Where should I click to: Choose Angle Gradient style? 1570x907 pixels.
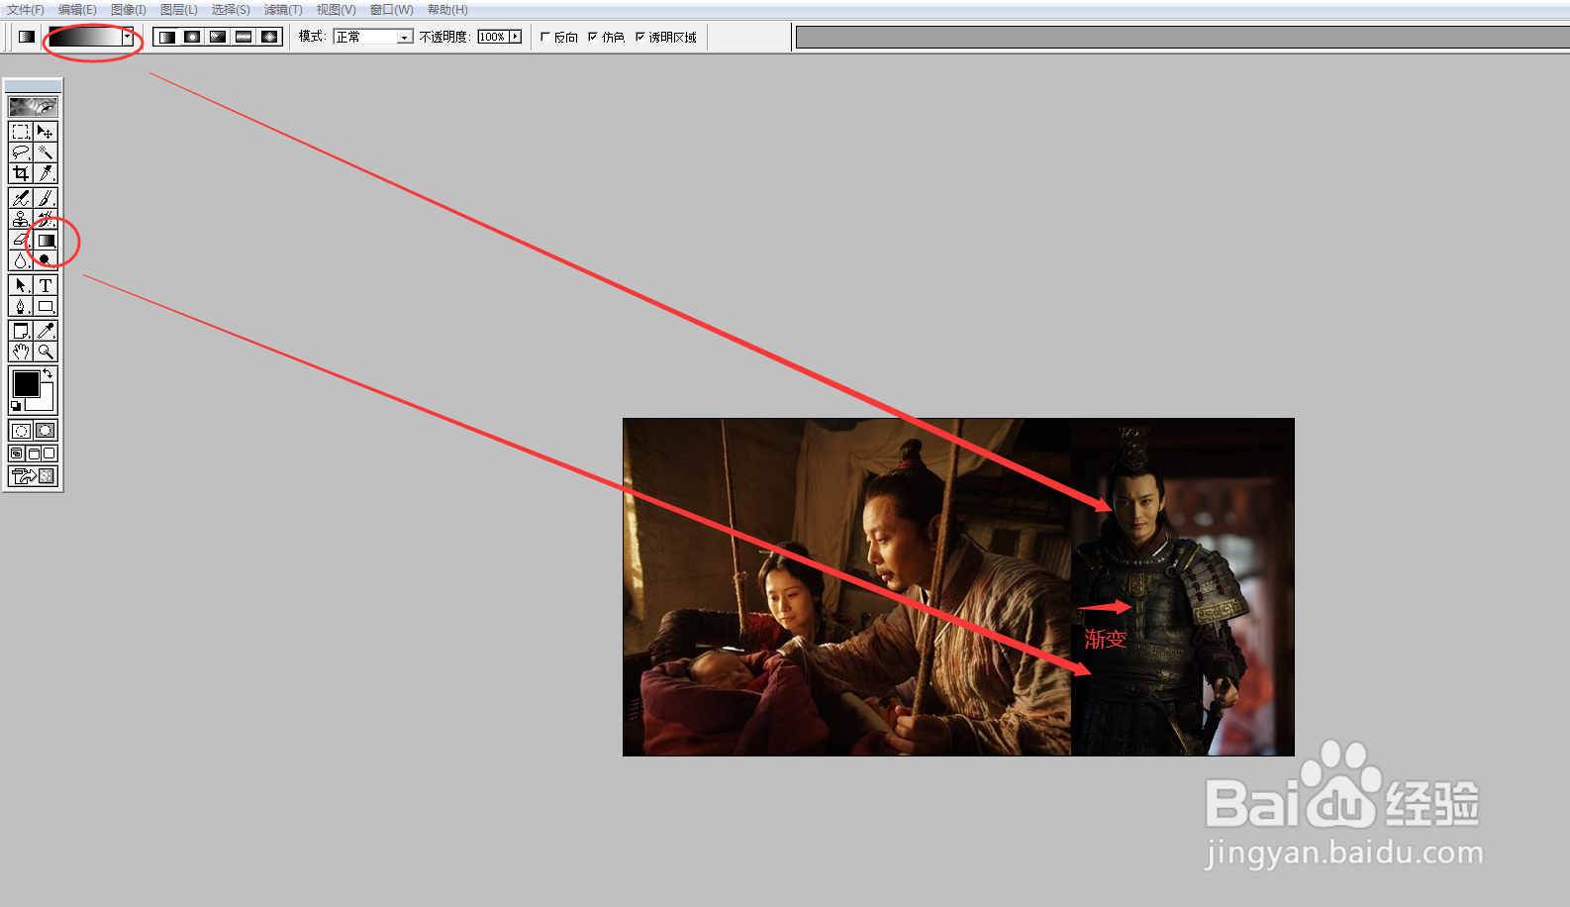(218, 37)
